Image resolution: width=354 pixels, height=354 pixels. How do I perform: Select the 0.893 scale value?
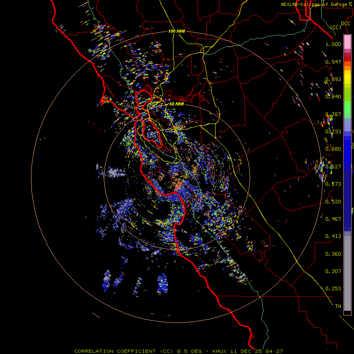coord(333,79)
